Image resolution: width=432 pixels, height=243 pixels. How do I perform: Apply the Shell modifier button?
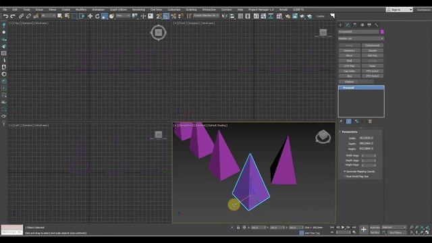pyautogui.click(x=350, y=61)
